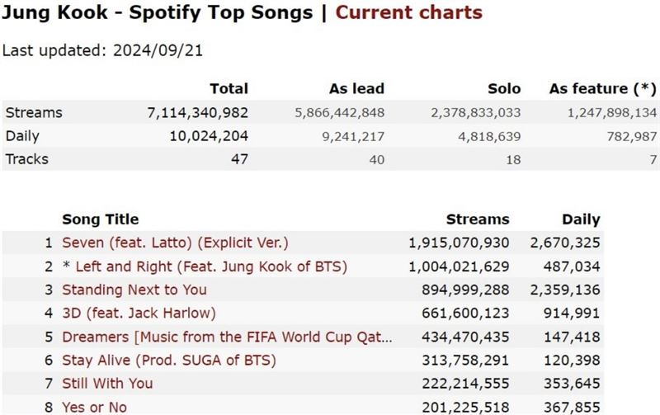Sort by the Daily column header

click(x=581, y=219)
